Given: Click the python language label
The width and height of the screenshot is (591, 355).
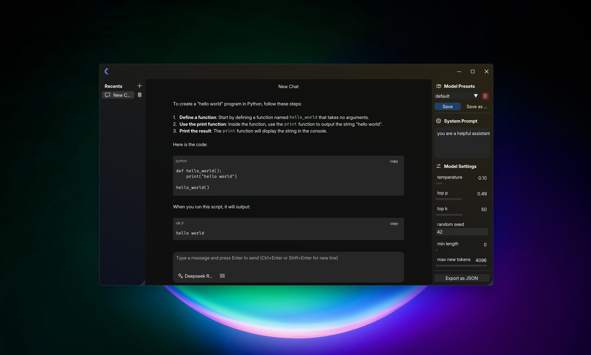Looking at the screenshot, I should pos(181,161).
